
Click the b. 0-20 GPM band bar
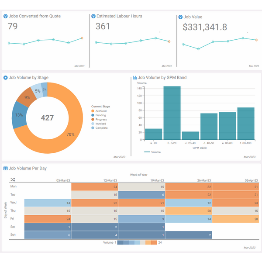point(172,114)
